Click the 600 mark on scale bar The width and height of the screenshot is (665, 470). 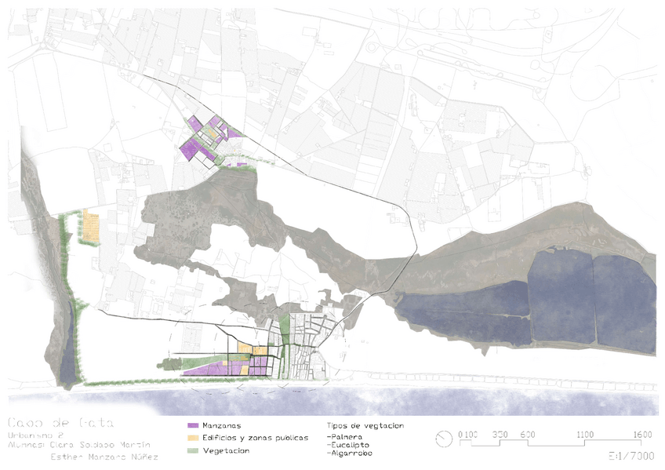528,435
